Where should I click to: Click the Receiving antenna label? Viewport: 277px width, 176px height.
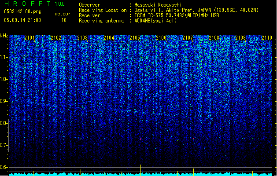point(101,21)
